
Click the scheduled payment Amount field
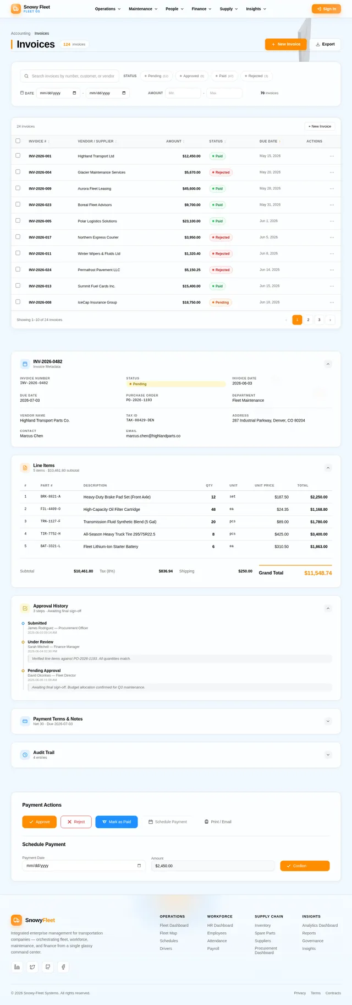(213, 866)
